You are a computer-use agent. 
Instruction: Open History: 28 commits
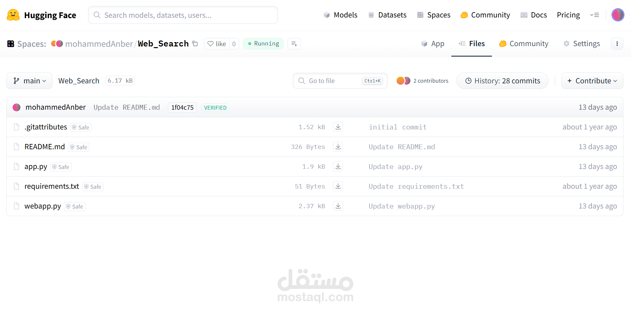point(502,81)
